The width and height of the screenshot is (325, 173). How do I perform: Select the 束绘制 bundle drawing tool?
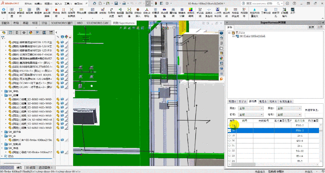click(103, 11)
